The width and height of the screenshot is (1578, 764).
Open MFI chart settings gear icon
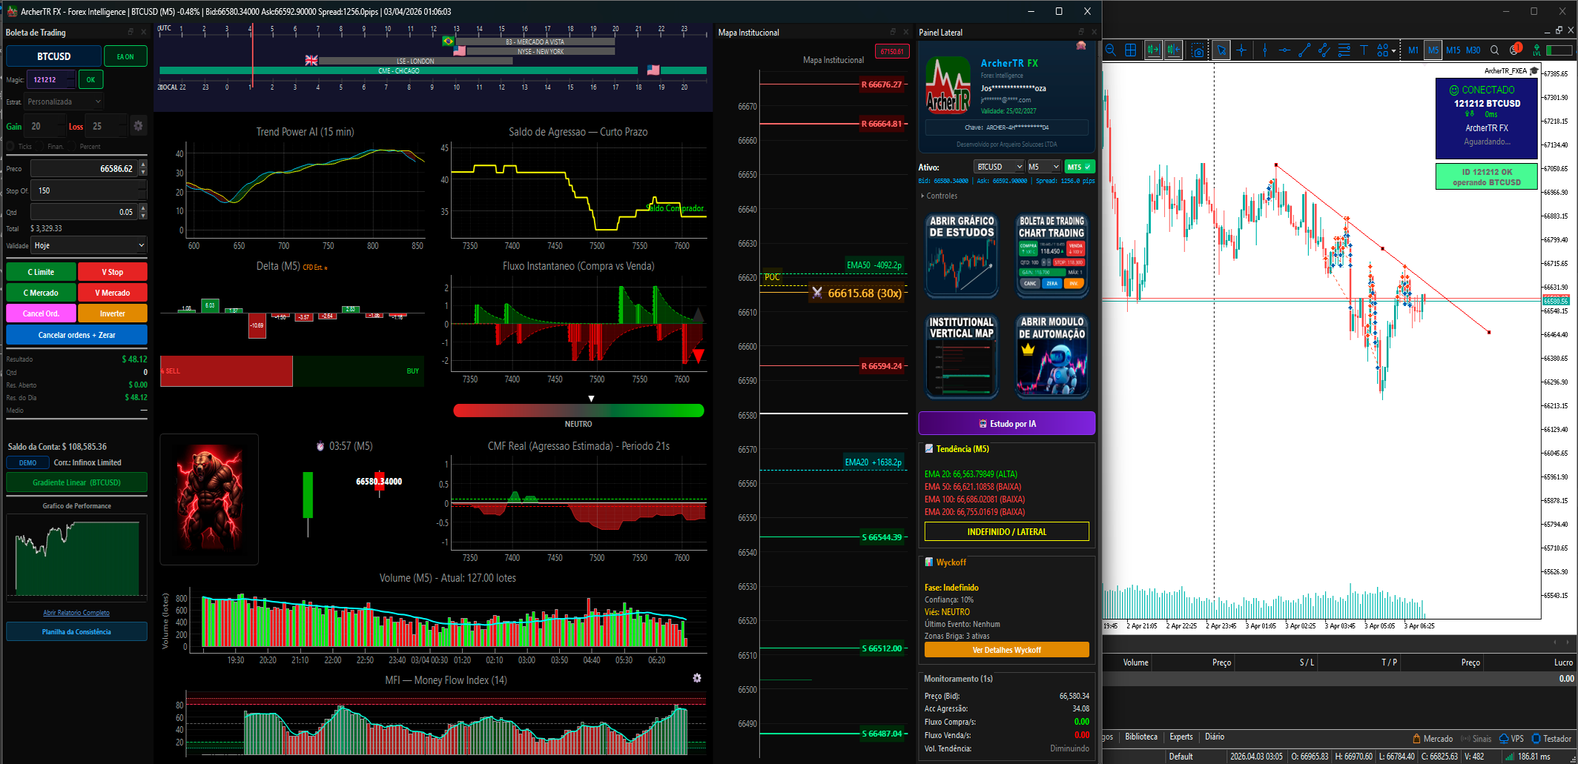pyautogui.click(x=697, y=678)
